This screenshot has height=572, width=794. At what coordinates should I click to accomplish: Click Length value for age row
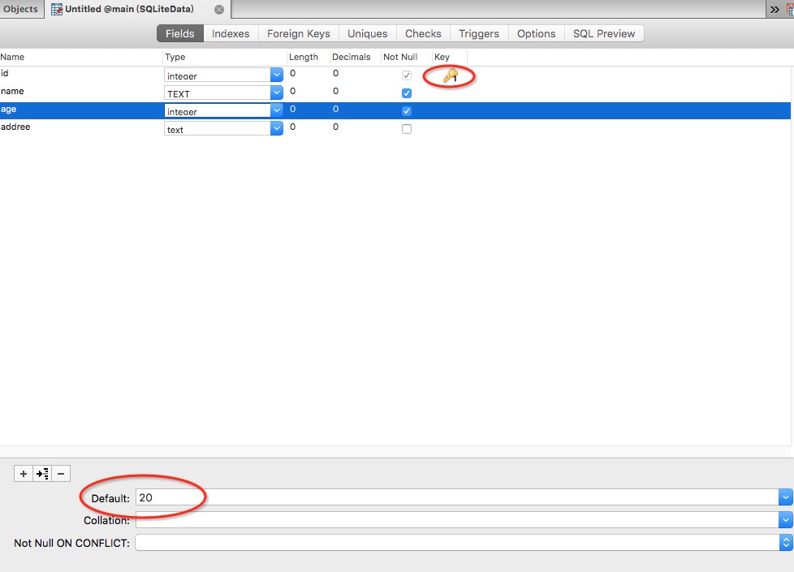tap(293, 109)
